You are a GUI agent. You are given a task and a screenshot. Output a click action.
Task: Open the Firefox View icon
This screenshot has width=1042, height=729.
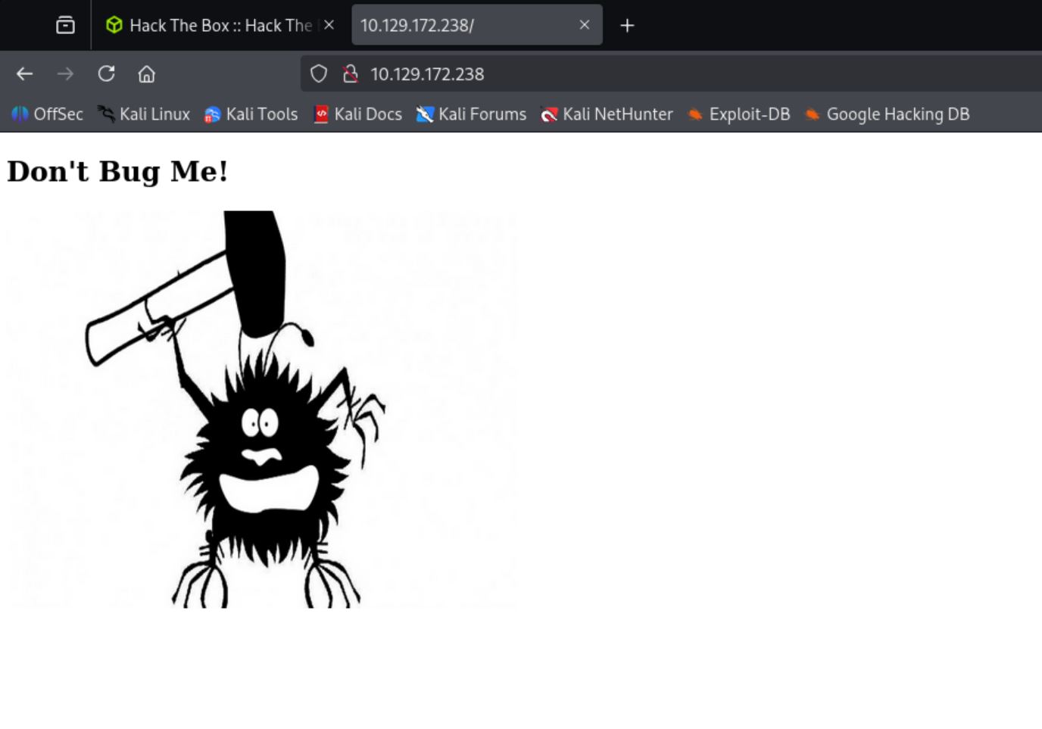pyautogui.click(x=66, y=25)
